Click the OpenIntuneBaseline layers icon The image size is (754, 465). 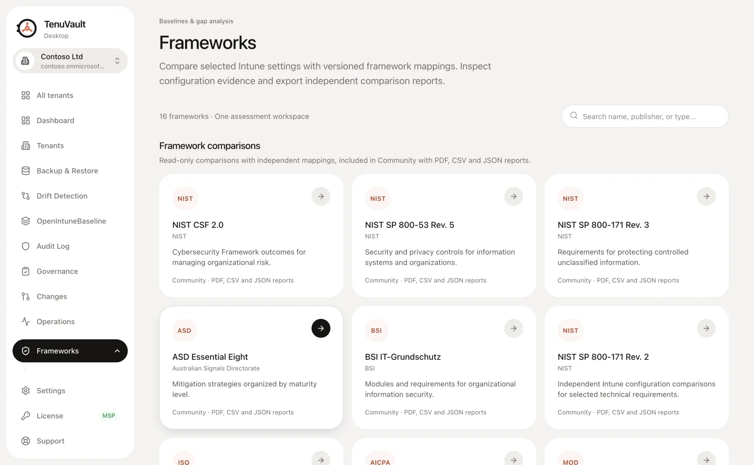(26, 221)
